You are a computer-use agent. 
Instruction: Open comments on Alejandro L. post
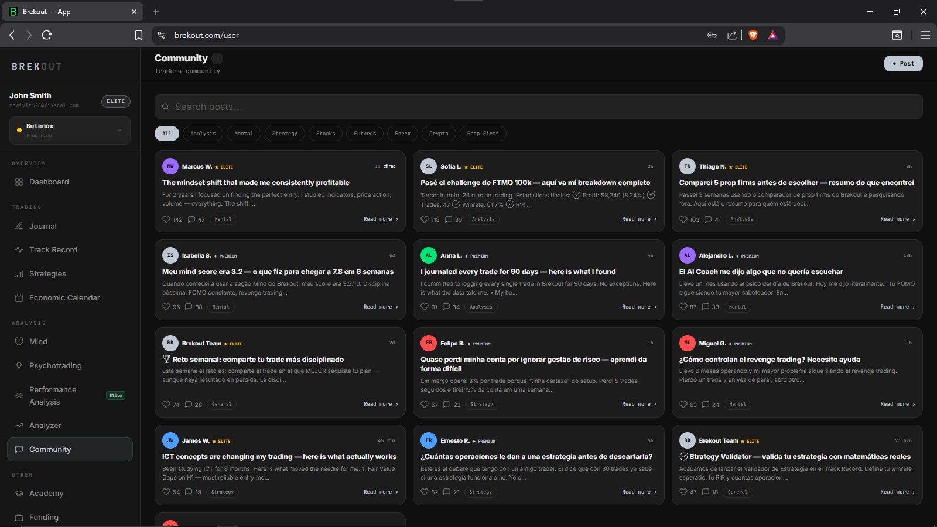coord(706,307)
